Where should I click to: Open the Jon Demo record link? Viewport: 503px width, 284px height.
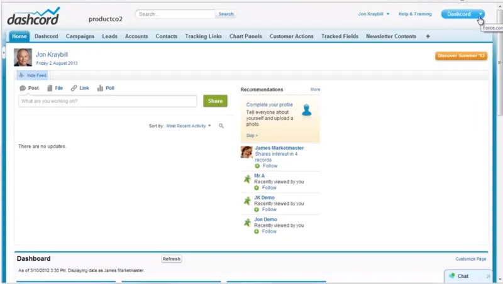click(x=265, y=219)
